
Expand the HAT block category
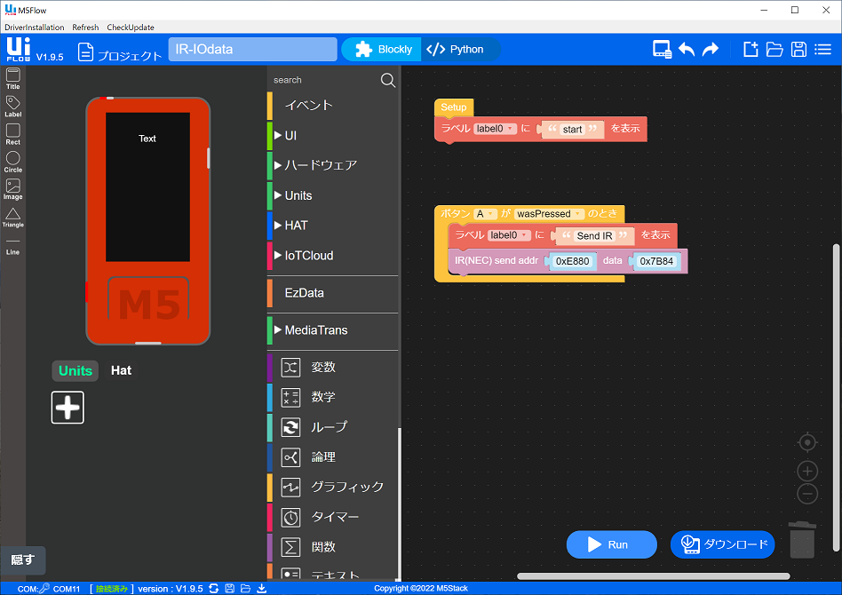(333, 226)
